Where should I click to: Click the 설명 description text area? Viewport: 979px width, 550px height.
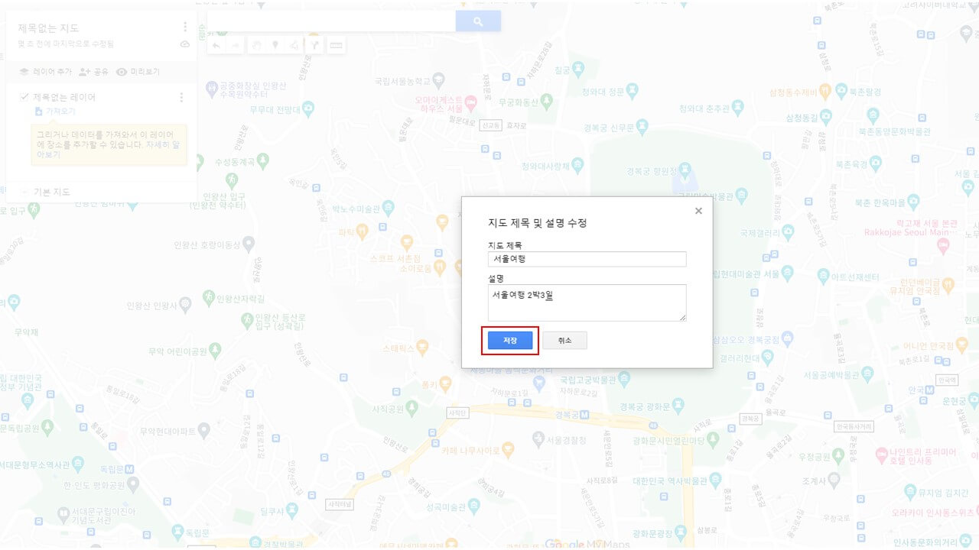pyautogui.click(x=587, y=302)
